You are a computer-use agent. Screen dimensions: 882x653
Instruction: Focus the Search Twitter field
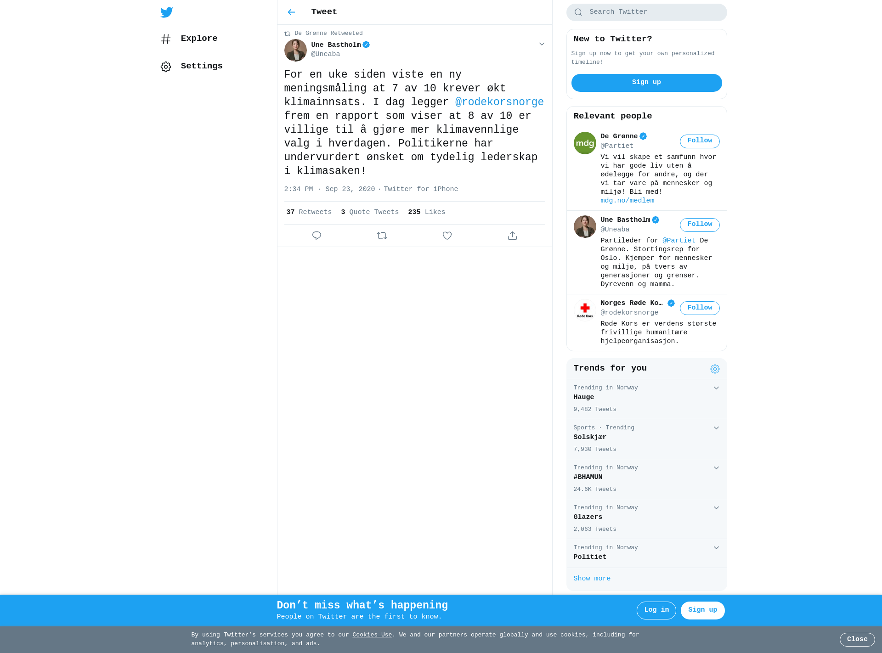(x=646, y=12)
